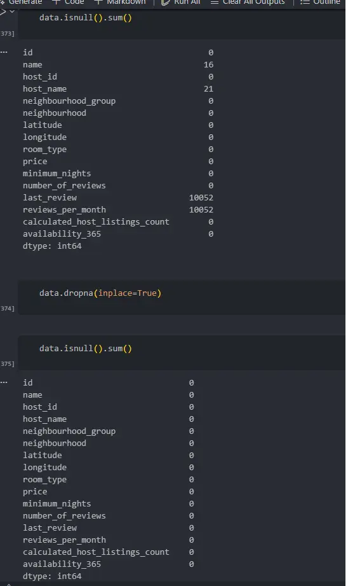Run the first data.isnull().sum() cell
Screen dimensions: 348x586
(x=3, y=11)
